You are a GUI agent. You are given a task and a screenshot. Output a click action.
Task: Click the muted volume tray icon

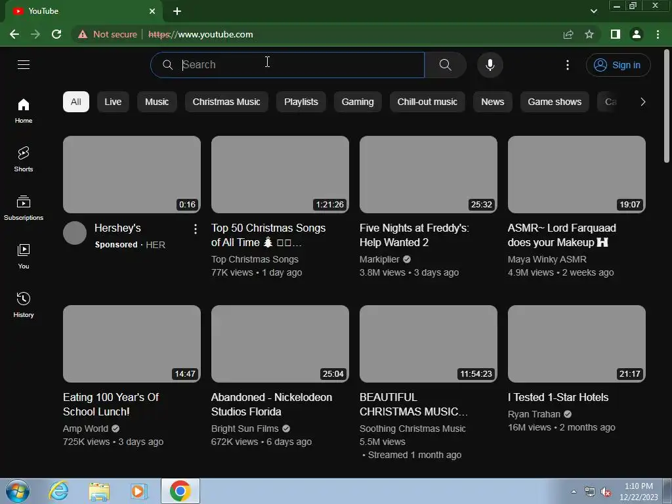pyautogui.click(x=606, y=492)
